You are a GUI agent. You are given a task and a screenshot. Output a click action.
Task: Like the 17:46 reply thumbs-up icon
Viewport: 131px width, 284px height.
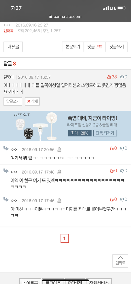[x=113, y=200]
